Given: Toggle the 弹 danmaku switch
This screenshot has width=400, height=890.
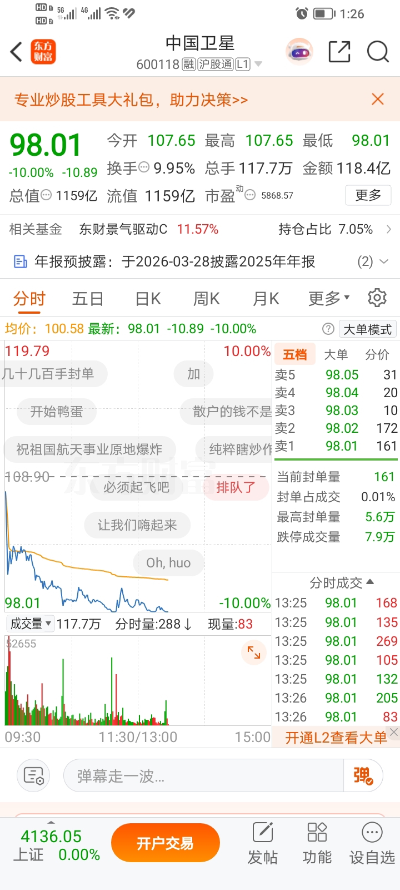Looking at the screenshot, I should pyautogui.click(x=363, y=775).
